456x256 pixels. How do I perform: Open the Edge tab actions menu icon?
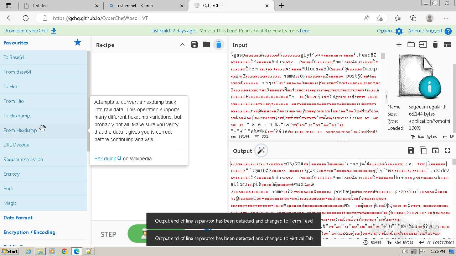point(9,6)
